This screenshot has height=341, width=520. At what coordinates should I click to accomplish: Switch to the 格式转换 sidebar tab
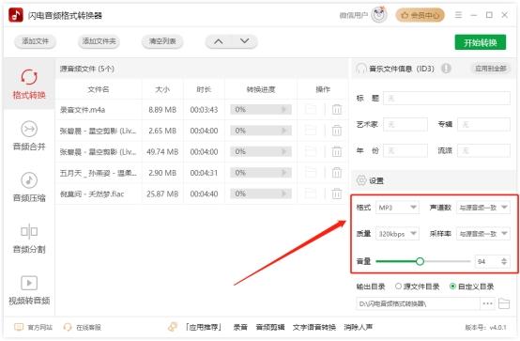[x=29, y=85]
